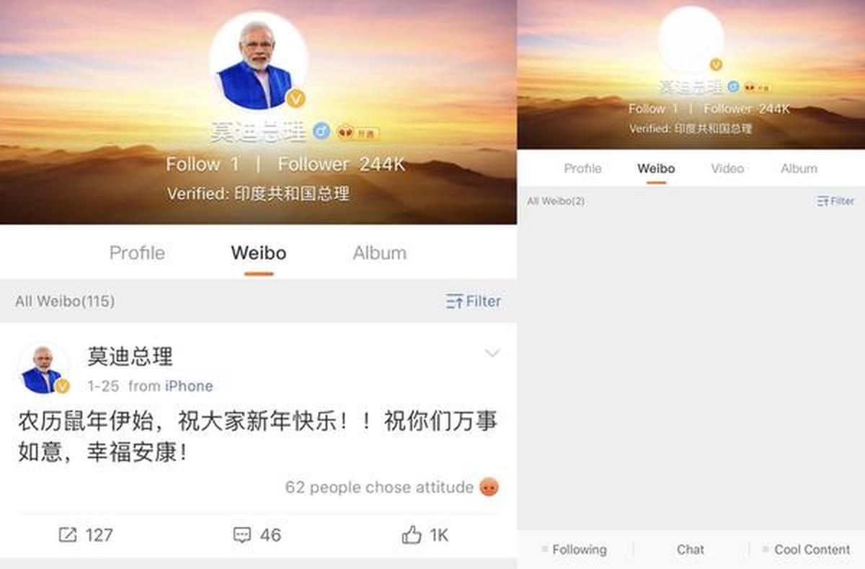
Task: Like the post with thumbs-up icon
Action: click(x=412, y=534)
